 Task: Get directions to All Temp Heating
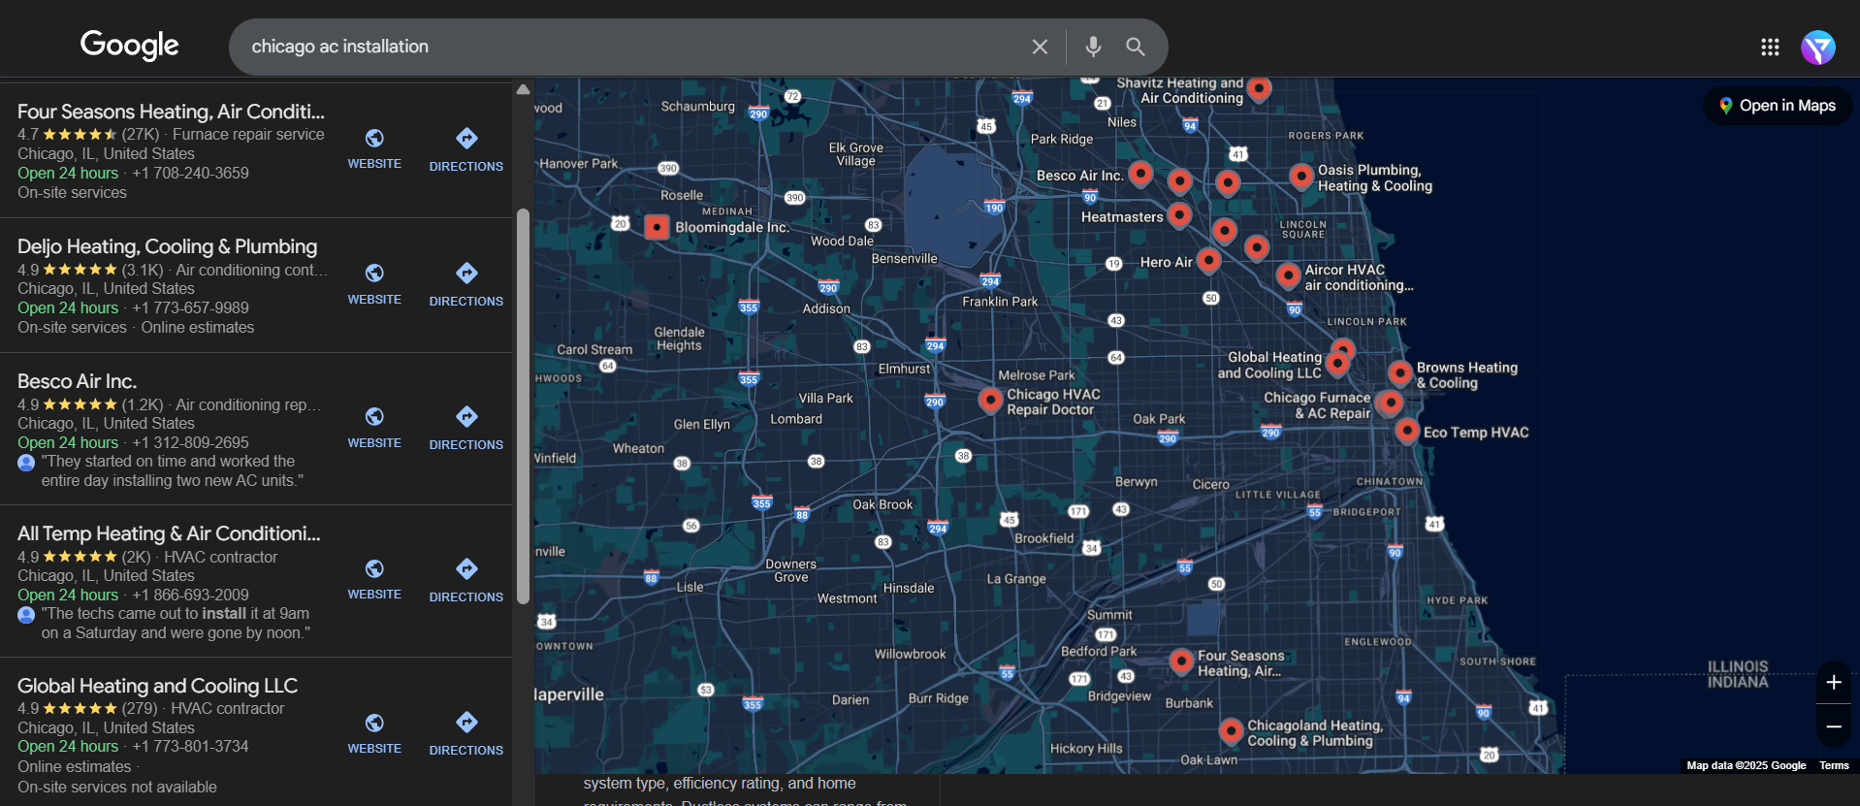pos(466,581)
